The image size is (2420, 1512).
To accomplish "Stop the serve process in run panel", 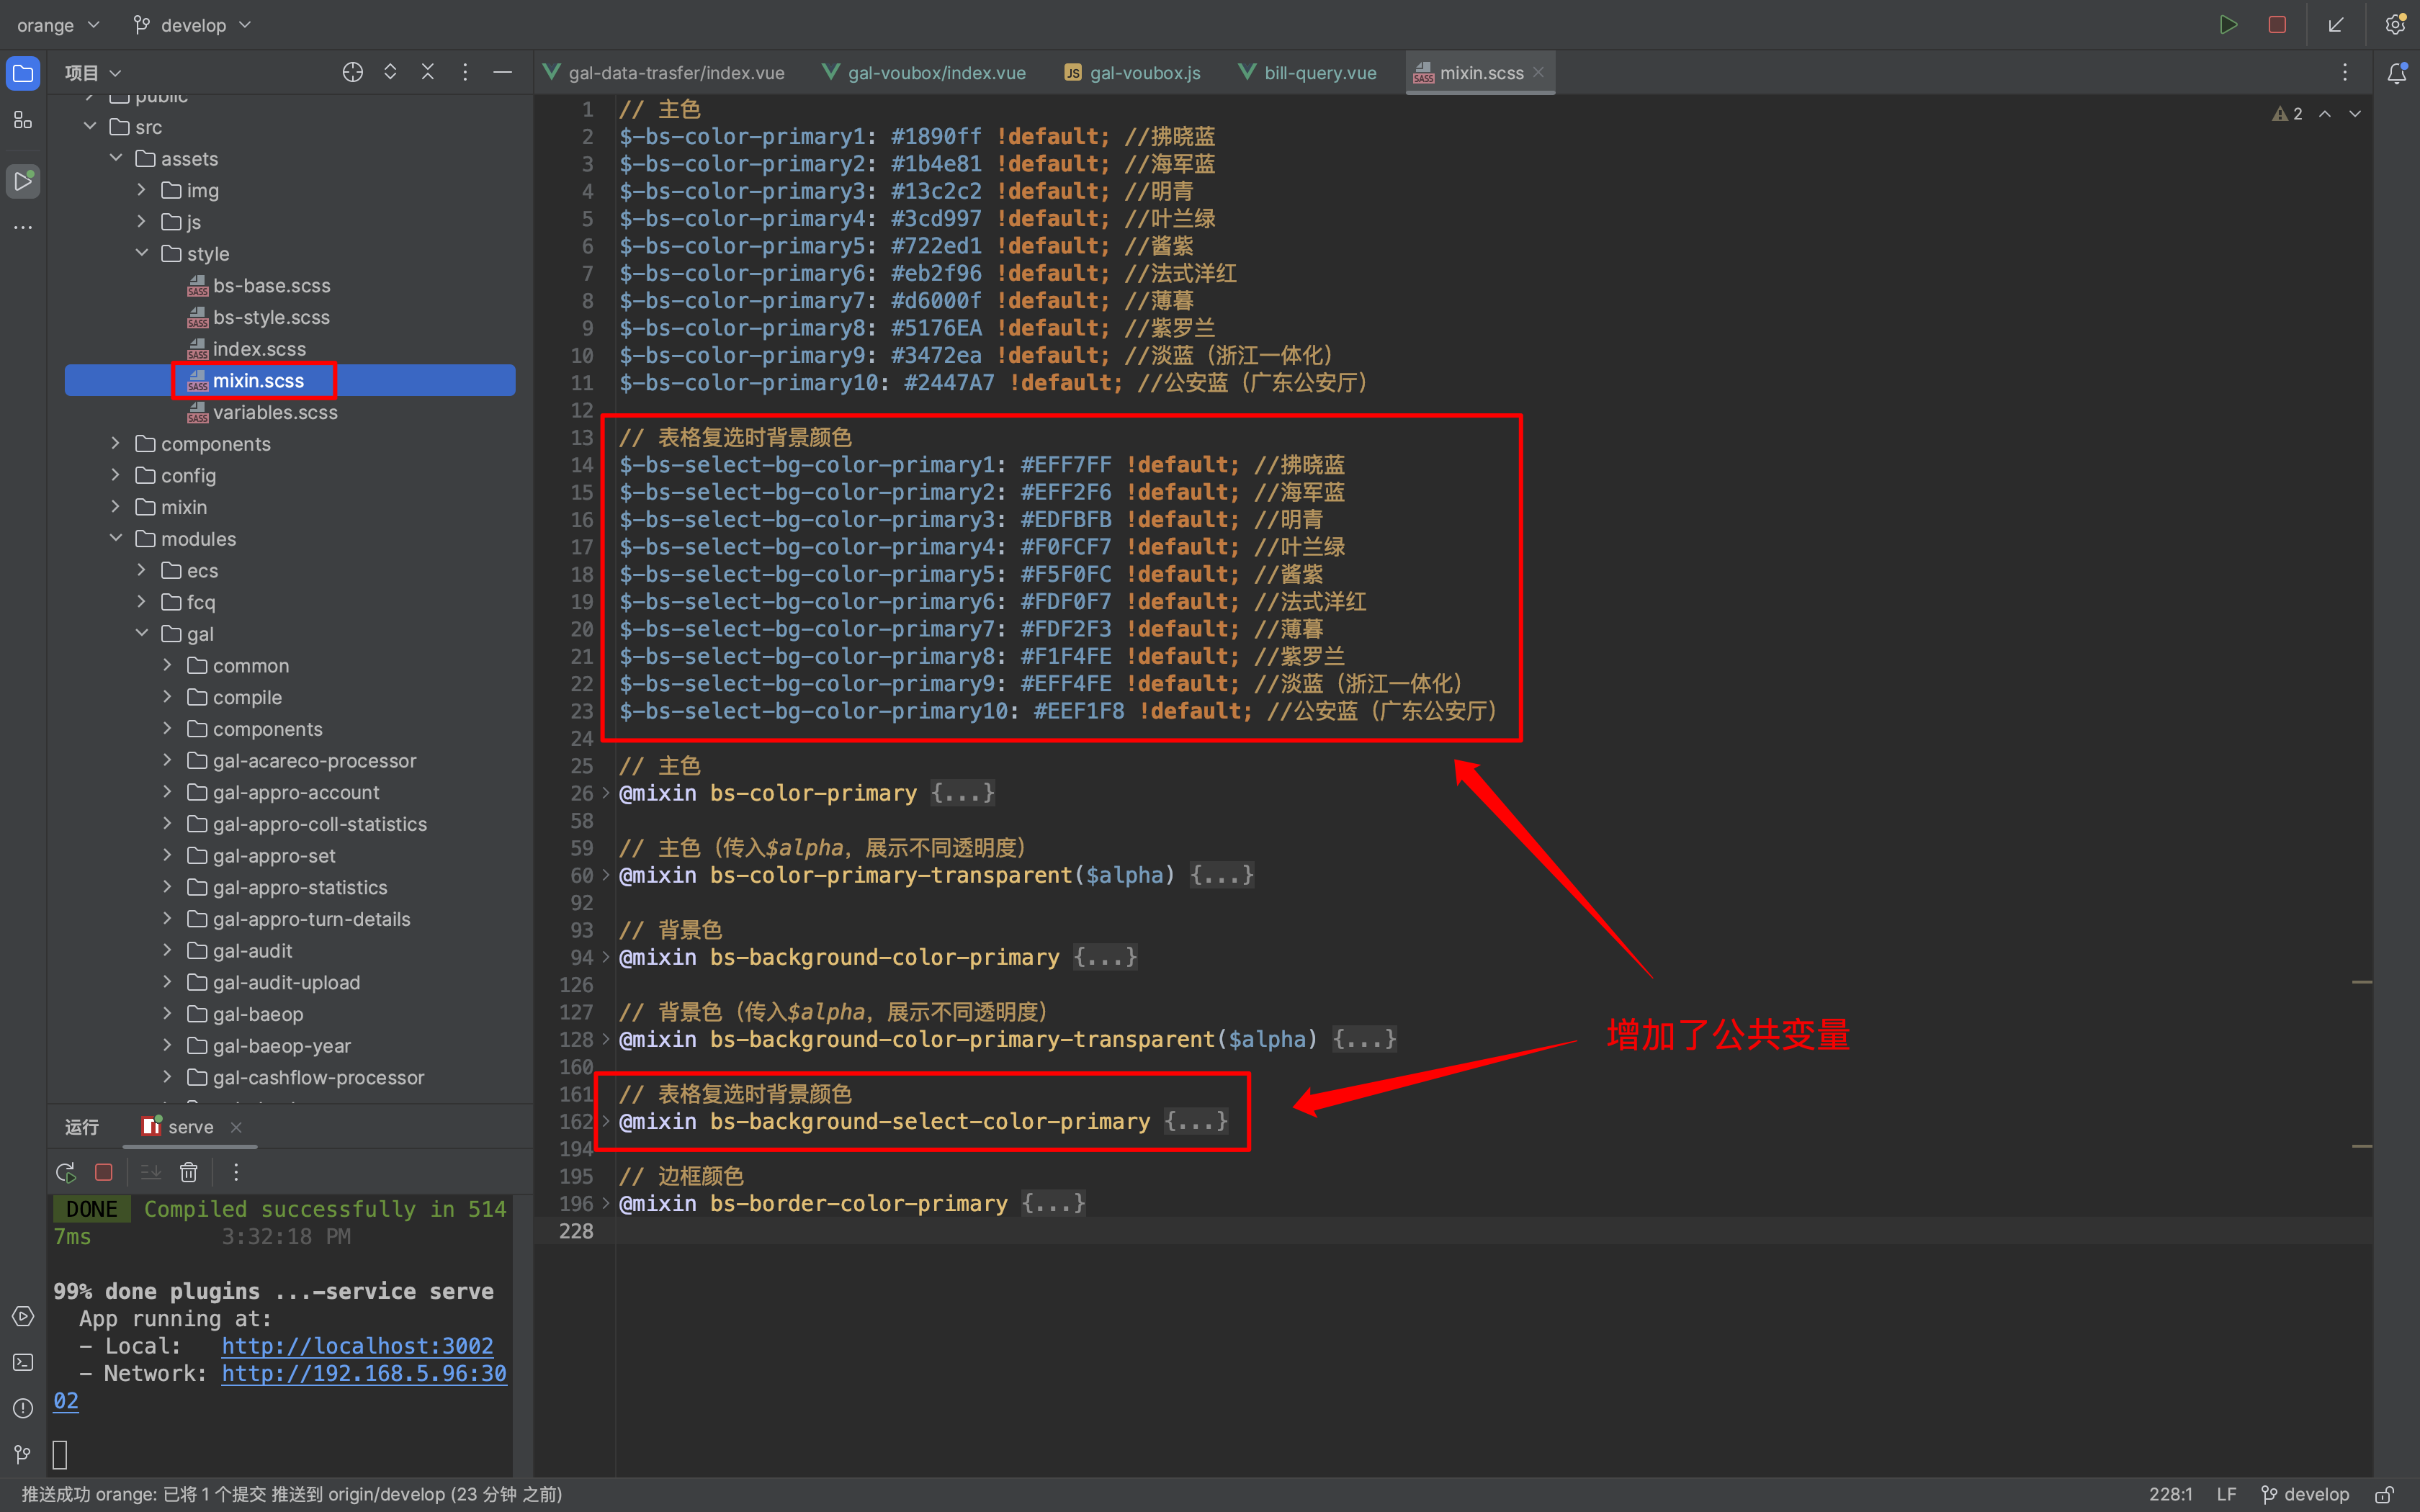I will [x=103, y=1172].
